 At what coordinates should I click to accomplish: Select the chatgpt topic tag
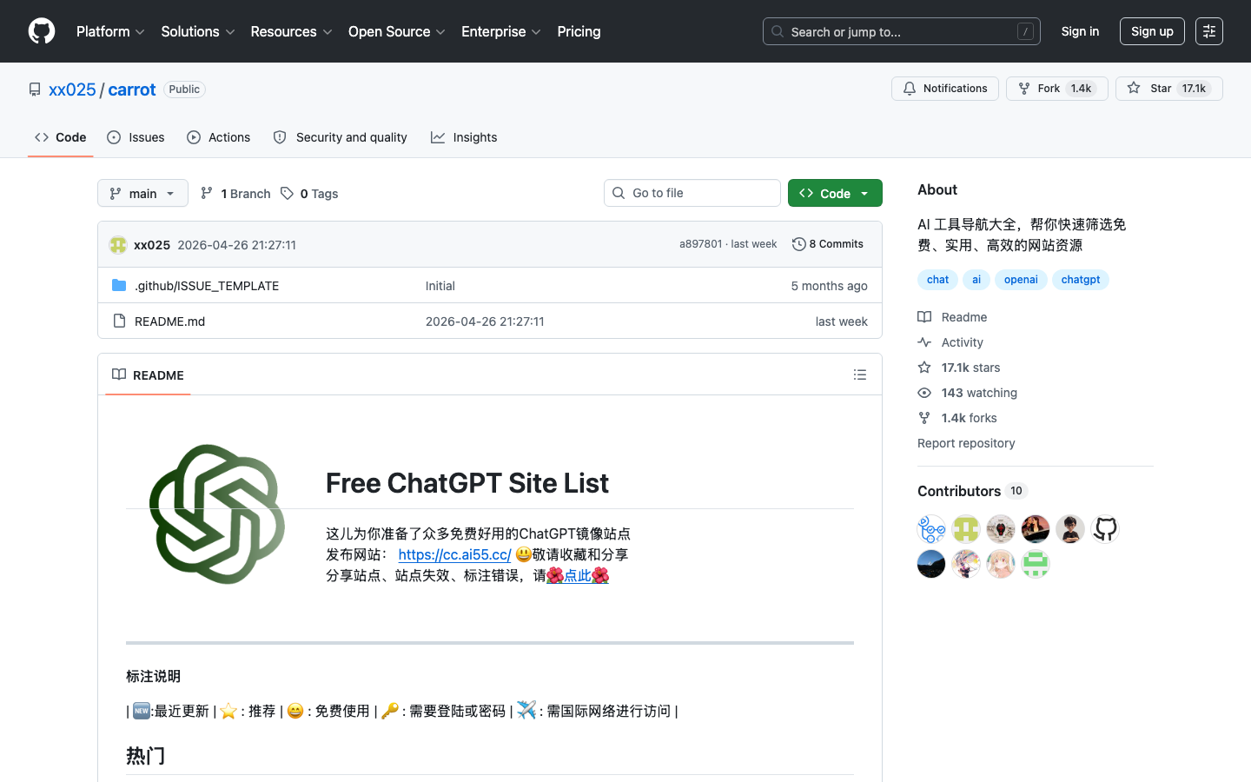1081,280
